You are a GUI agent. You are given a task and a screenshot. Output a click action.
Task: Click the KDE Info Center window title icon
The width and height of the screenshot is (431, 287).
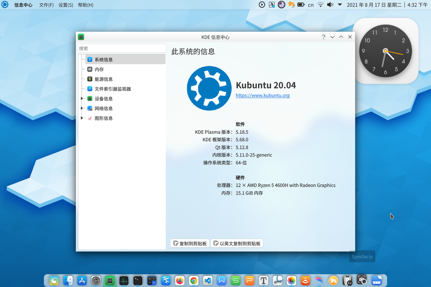pyautogui.click(x=81, y=37)
